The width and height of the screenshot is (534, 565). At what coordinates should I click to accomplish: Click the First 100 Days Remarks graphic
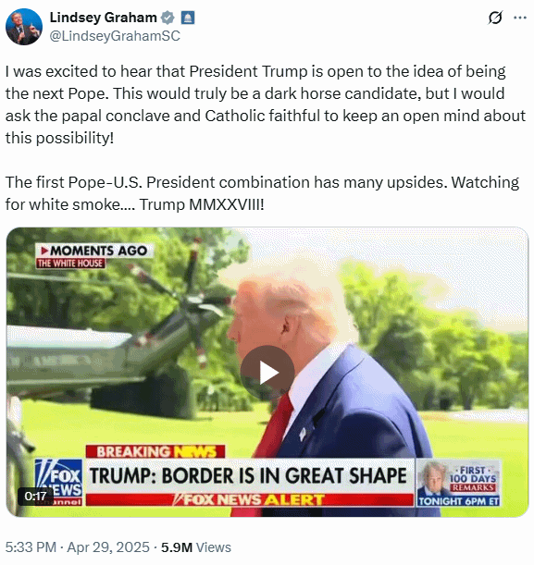(x=459, y=483)
